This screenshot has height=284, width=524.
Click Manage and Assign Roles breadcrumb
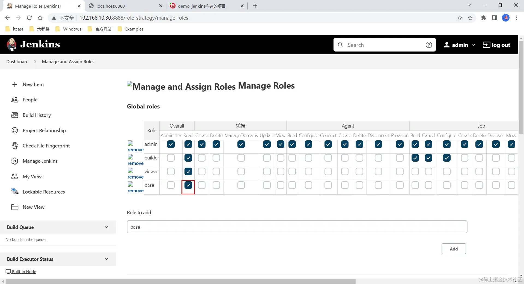(x=68, y=62)
